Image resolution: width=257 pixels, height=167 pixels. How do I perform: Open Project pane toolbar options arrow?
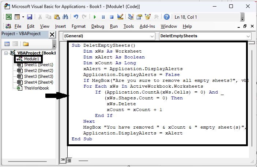click(54, 44)
